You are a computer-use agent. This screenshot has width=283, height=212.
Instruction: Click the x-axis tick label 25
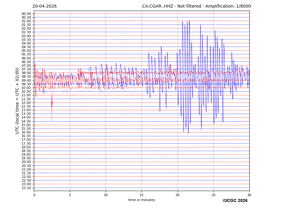click(x=213, y=195)
